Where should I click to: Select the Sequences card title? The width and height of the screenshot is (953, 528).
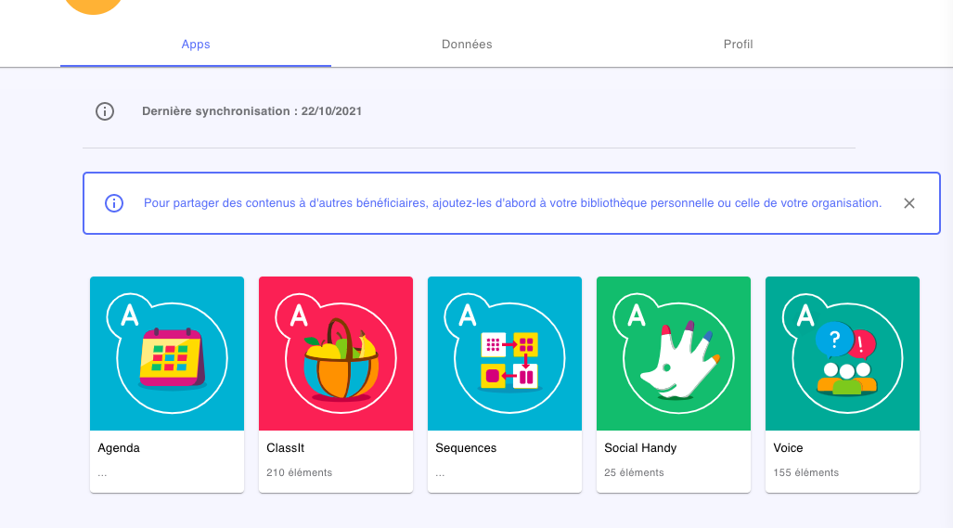(x=466, y=448)
